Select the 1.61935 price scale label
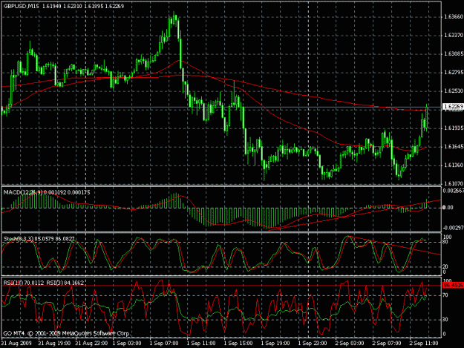The image size is (464, 348). coord(454,128)
